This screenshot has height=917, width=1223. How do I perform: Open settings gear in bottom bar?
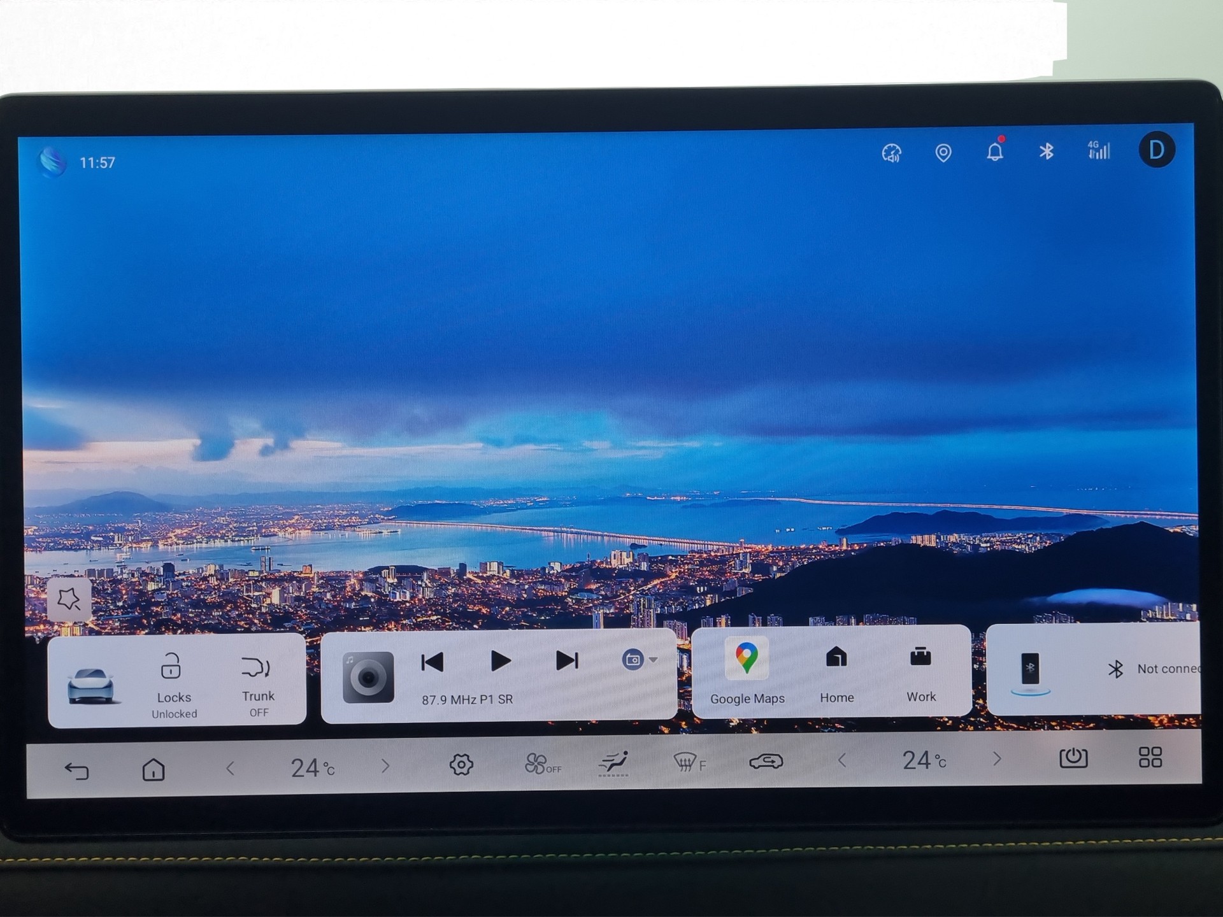click(x=461, y=764)
